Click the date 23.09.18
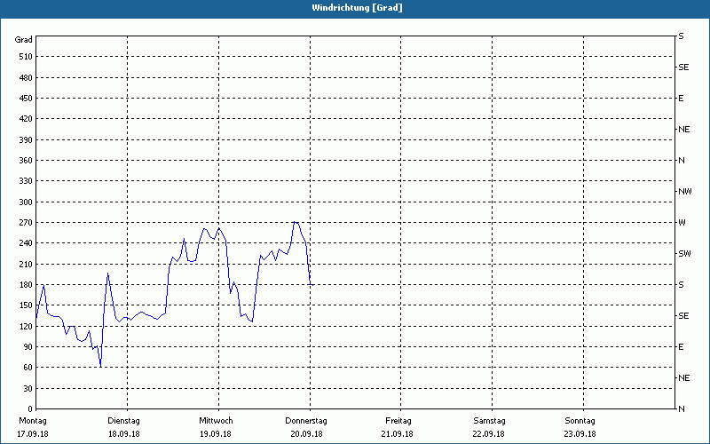This screenshot has width=710, height=444. tap(580, 434)
